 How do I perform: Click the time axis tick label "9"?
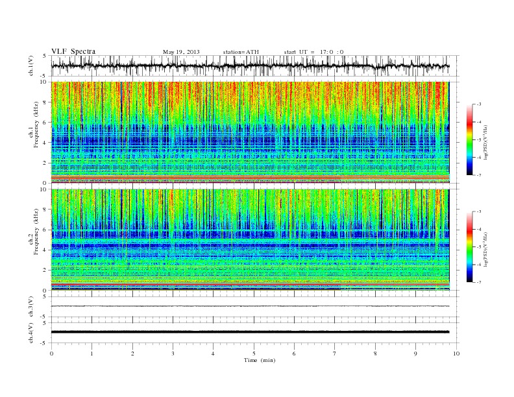(x=415, y=354)
